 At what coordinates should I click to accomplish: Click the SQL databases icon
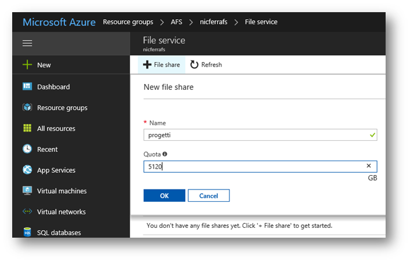pyautogui.click(x=27, y=232)
